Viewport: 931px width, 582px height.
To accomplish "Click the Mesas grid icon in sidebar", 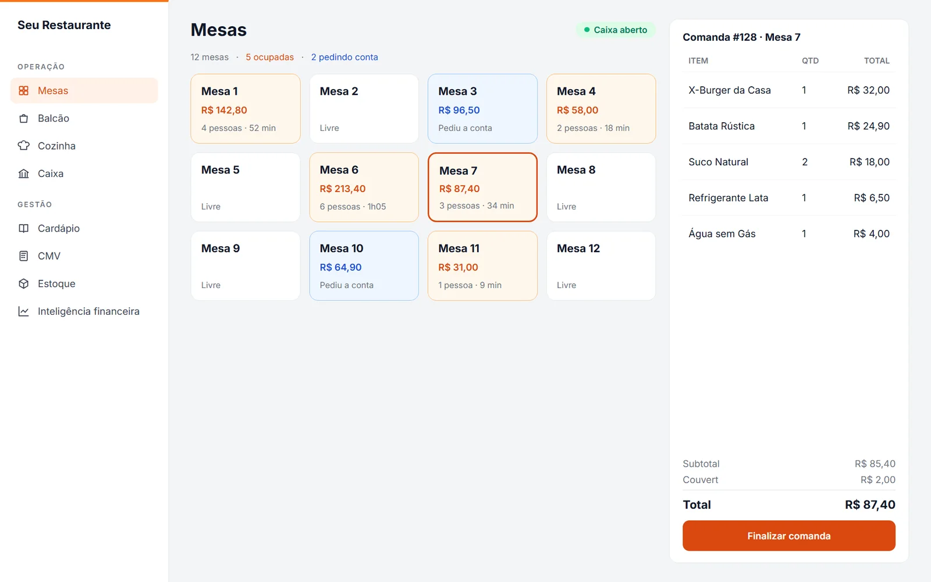I will (x=23, y=91).
